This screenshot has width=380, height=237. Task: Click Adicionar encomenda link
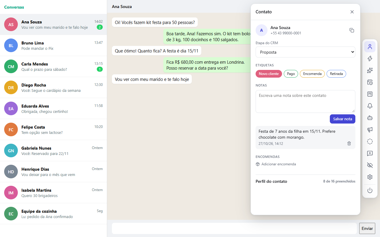276,164
